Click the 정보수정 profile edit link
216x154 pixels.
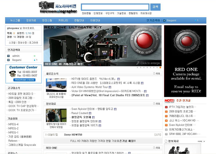23,42
